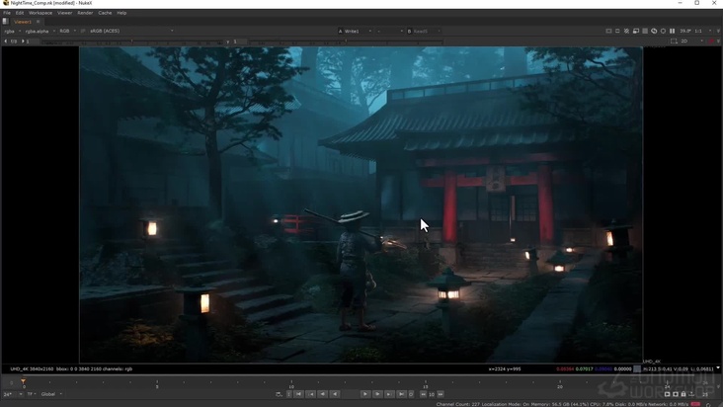The height and width of the screenshot is (407, 723).
Task: Step forward one frame
Action: point(377,394)
